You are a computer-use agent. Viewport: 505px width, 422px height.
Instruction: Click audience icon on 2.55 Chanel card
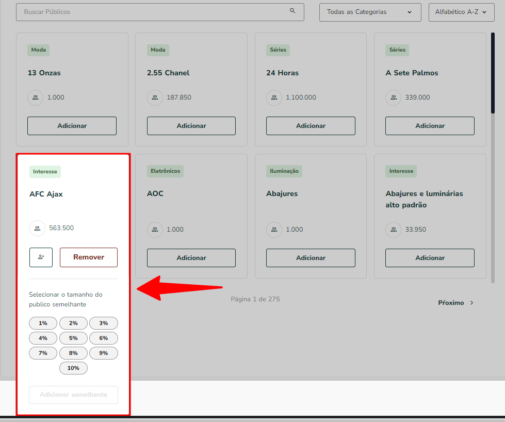pos(155,98)
